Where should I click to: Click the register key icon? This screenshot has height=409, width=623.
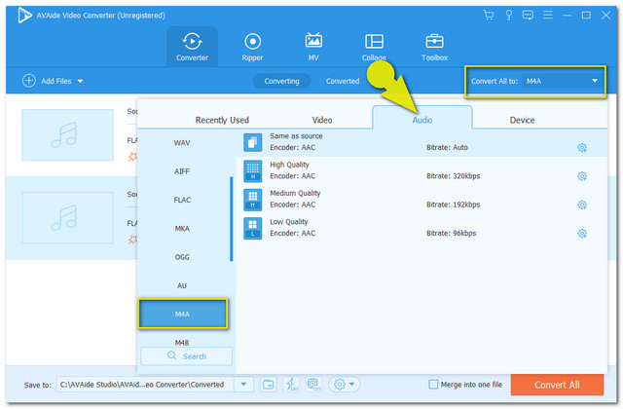[x=508, y=16]
